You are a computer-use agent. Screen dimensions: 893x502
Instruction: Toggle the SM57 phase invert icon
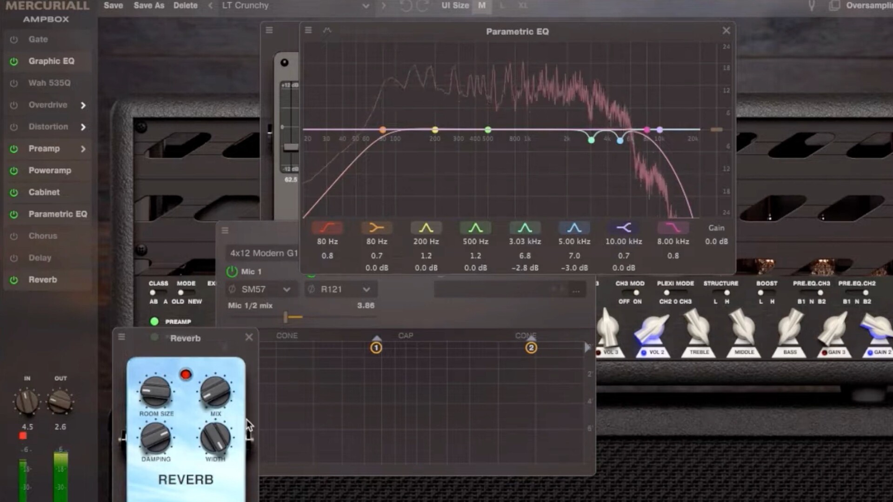tap(232, 289)
